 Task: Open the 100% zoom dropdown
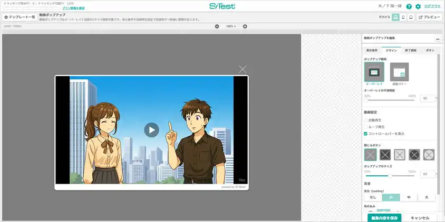click(231, 26)
